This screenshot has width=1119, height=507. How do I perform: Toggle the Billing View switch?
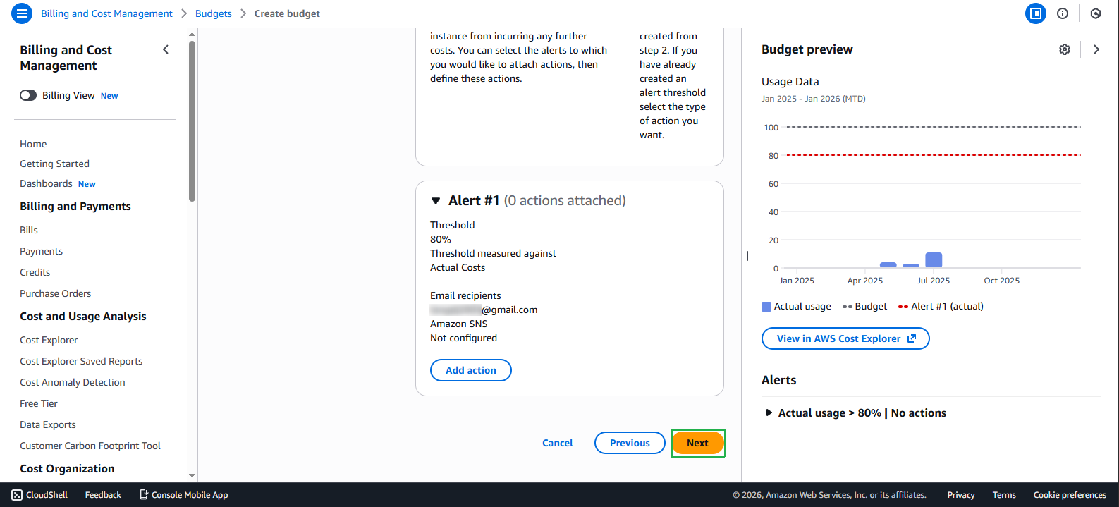(x=27, y=94)
